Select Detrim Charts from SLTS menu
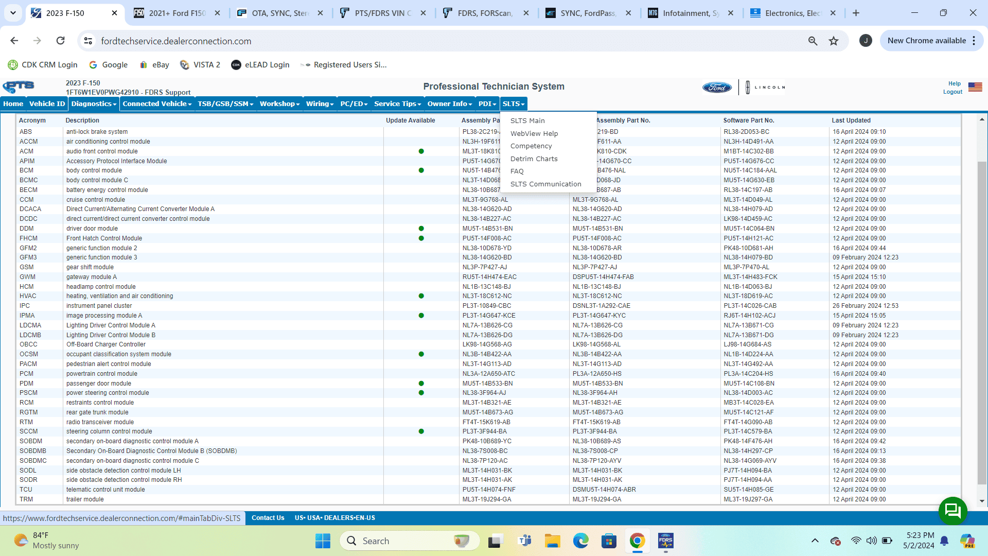Screen dimensions: 988x556 tap(534, 159)
